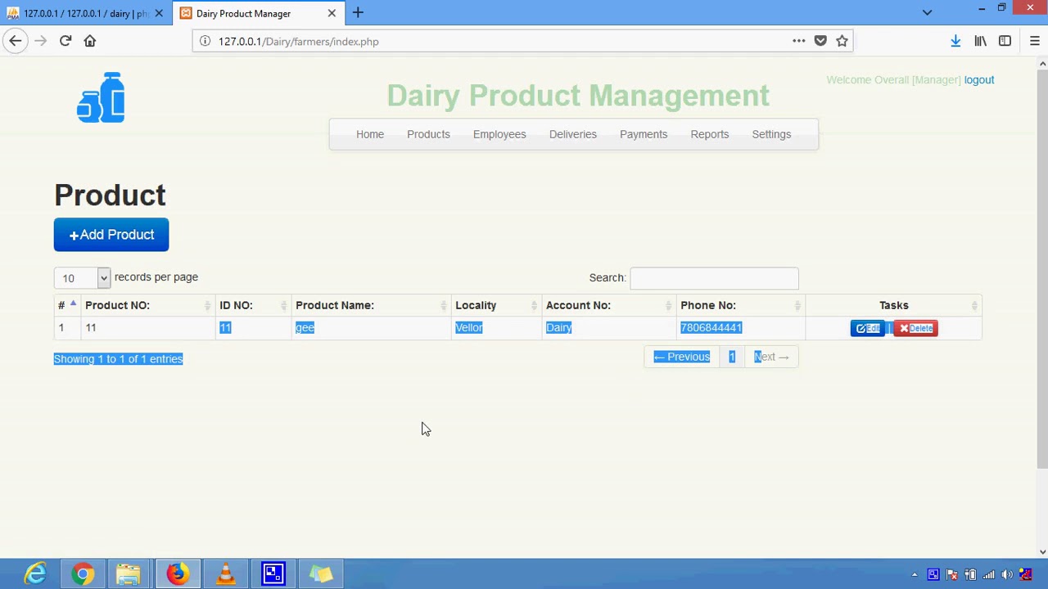Image resolution: width=1048 pixels, height=589 pixels.
Task: Click the Add Product button
Action: point(111,235)
